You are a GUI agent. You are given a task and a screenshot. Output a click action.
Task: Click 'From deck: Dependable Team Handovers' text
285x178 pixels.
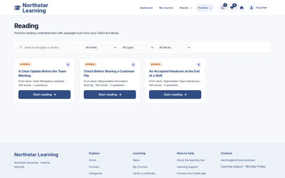[174, 81]
